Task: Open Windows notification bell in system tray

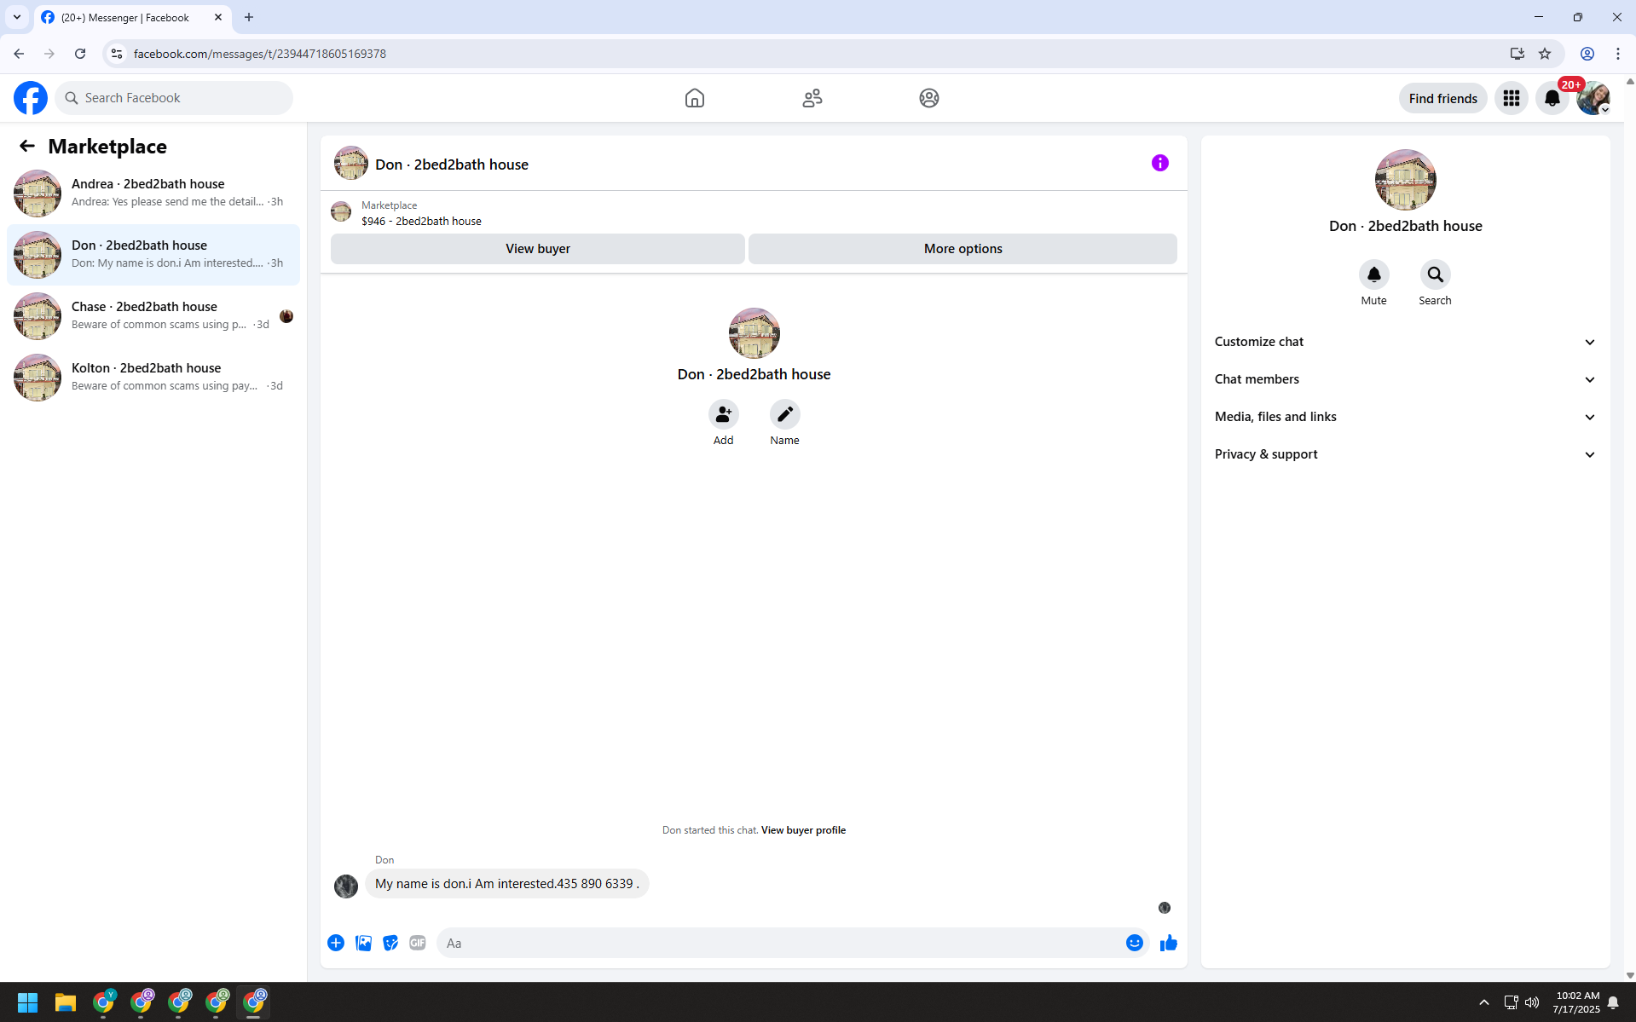Action: coord(1613,1002)
